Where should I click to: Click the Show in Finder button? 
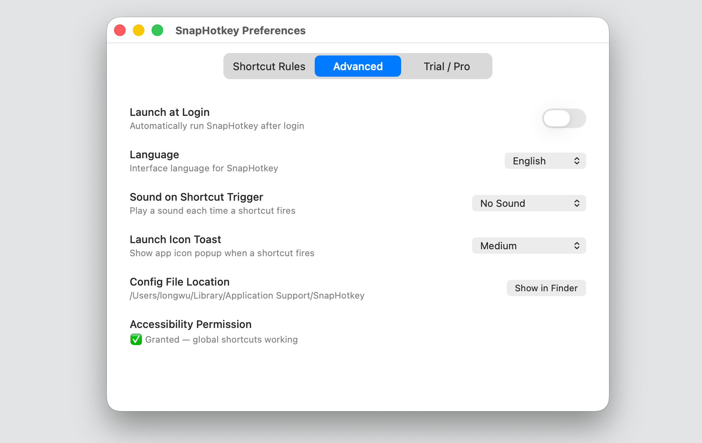click(x=546, y=288)
